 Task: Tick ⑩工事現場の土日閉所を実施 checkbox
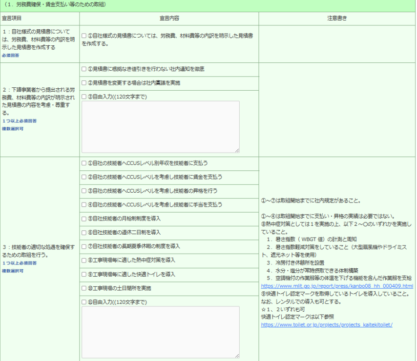coord(84,288)
